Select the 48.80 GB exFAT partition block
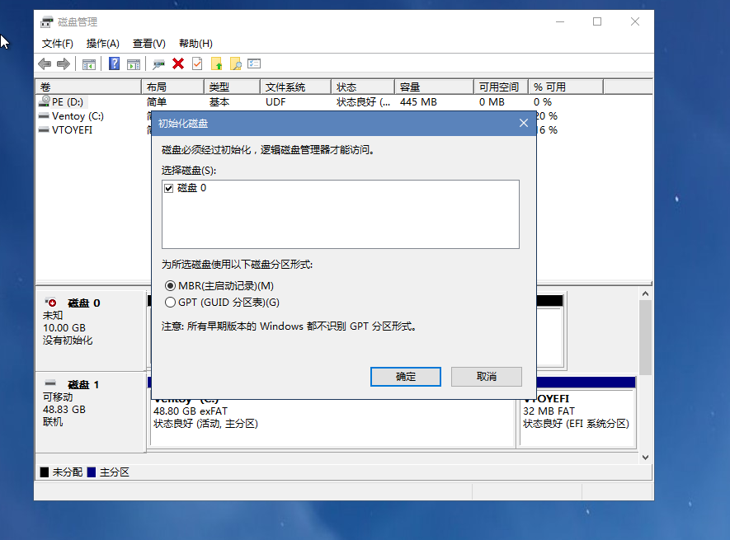Screen dimensions: 730x540 [x=332, y=423]
